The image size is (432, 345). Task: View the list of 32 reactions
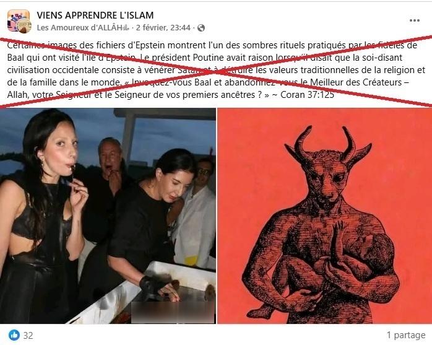tap(28, 335)
